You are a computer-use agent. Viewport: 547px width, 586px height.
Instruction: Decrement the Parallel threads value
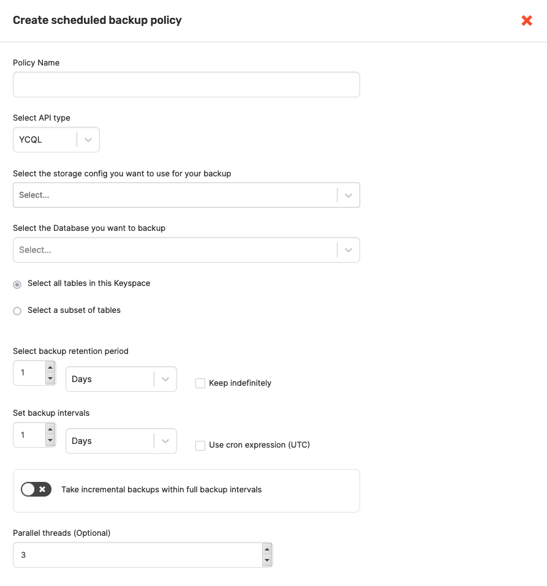pyautogui.click(x=267, y=560)
